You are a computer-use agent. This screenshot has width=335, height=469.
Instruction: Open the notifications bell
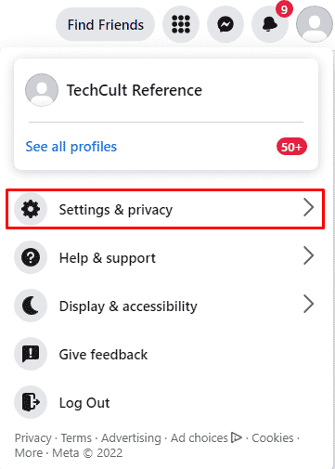click(270, 24)
